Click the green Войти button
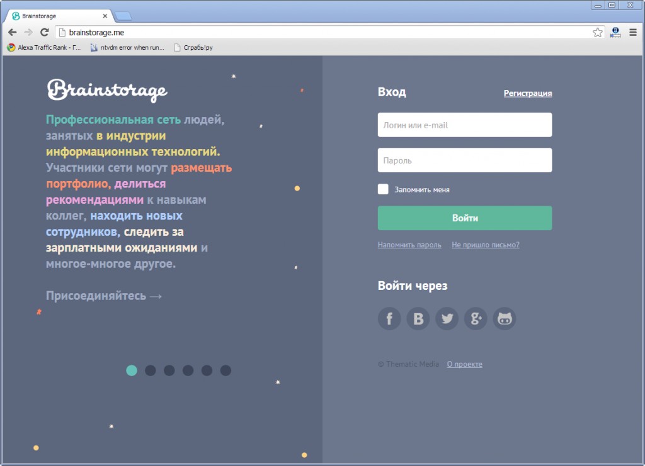The image size is (645, 466). coord(465,218)
